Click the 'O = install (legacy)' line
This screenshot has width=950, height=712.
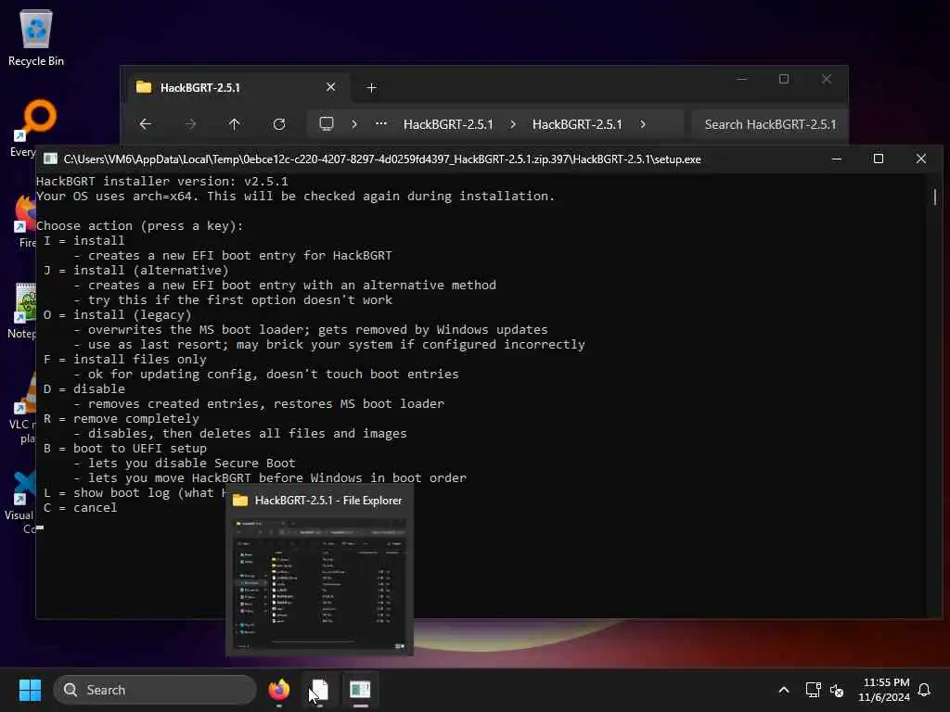pos(118,315)
